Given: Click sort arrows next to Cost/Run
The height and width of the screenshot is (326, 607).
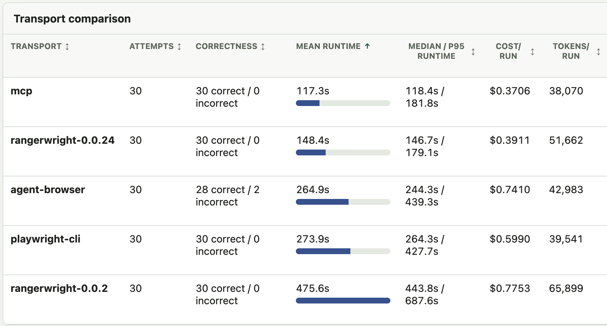Looking at the screenshot, I should click(x=532, y=52).
